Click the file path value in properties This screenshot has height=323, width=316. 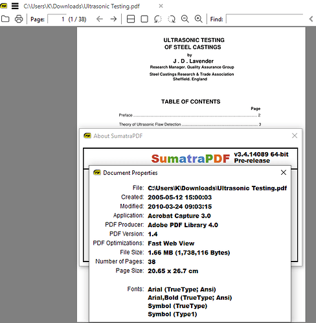click(x=218, y=188)
